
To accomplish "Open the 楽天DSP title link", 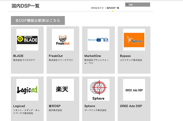I will (x=55, y=106).
